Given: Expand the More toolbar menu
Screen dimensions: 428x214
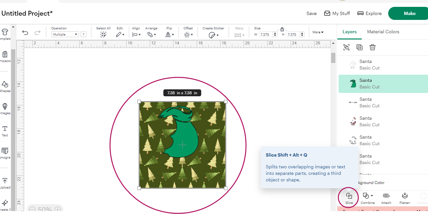Looking at the screenshot, I should (x=318, y=32).
